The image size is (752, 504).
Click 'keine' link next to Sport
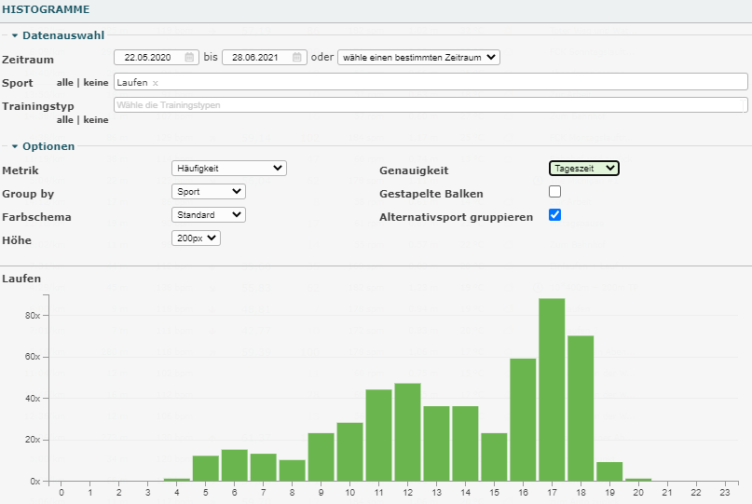coord(95,83)
